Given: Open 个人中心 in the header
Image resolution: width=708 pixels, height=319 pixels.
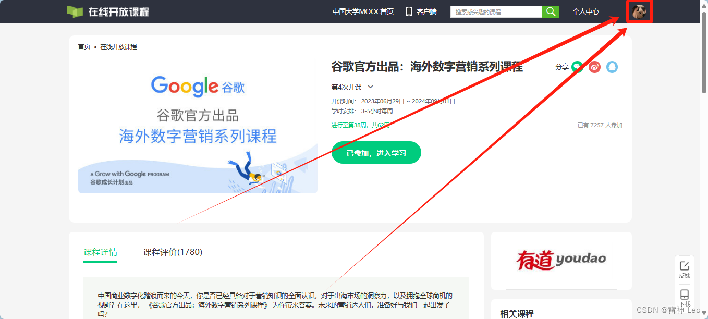Looking at the screenshot, I should 585,11.
